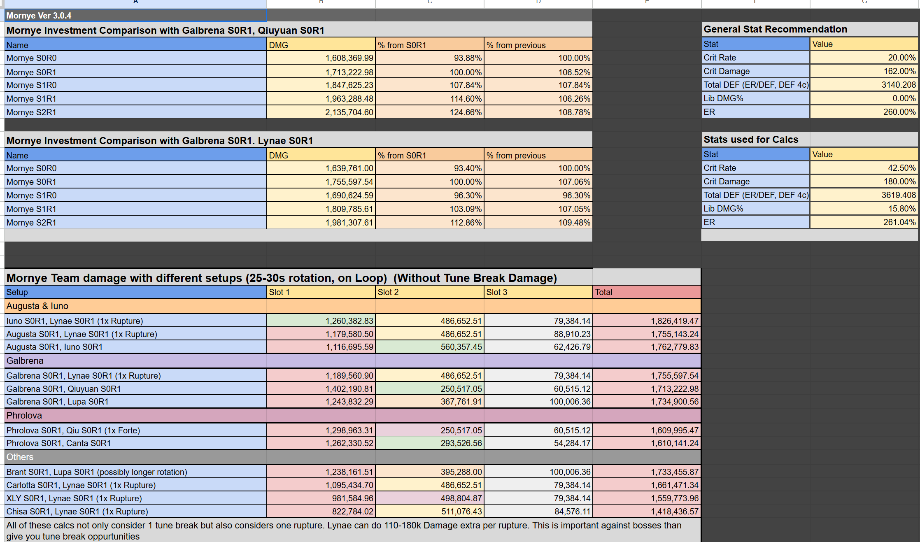
Task: Click column A header
Action: 135,2
